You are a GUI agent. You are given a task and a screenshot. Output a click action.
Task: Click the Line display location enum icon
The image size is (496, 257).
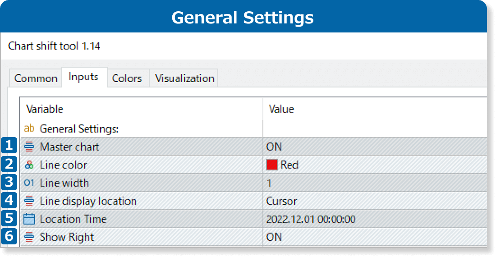[x=29, y=201]
